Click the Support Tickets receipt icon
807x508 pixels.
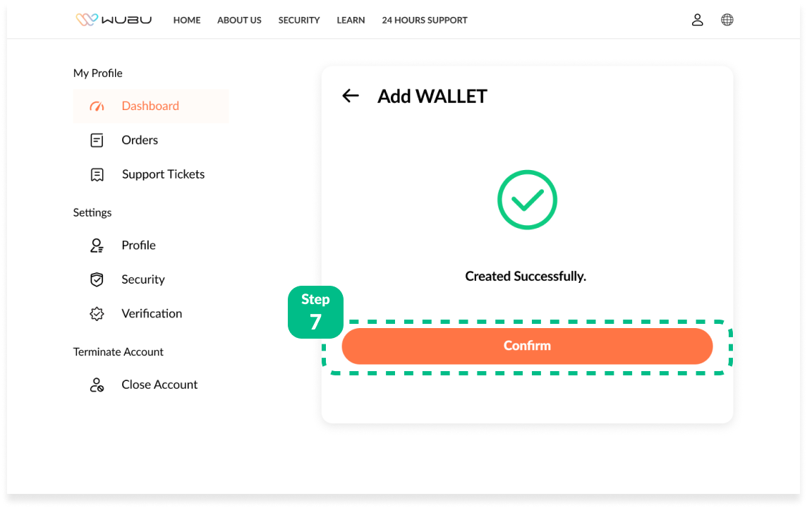click(97, 175)
